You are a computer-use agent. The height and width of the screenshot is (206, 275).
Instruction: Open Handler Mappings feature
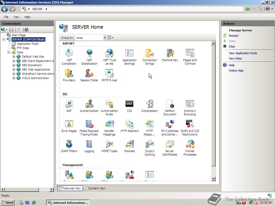[109, 128]
